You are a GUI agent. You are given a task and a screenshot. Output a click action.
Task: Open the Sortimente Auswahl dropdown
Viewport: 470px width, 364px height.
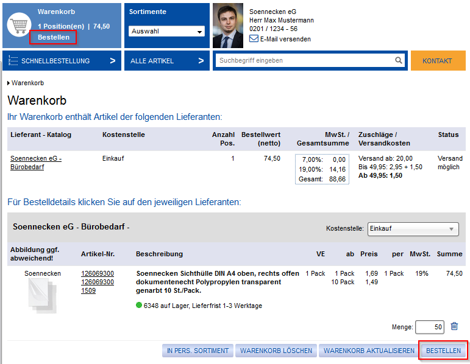click(x=166, y=31)
